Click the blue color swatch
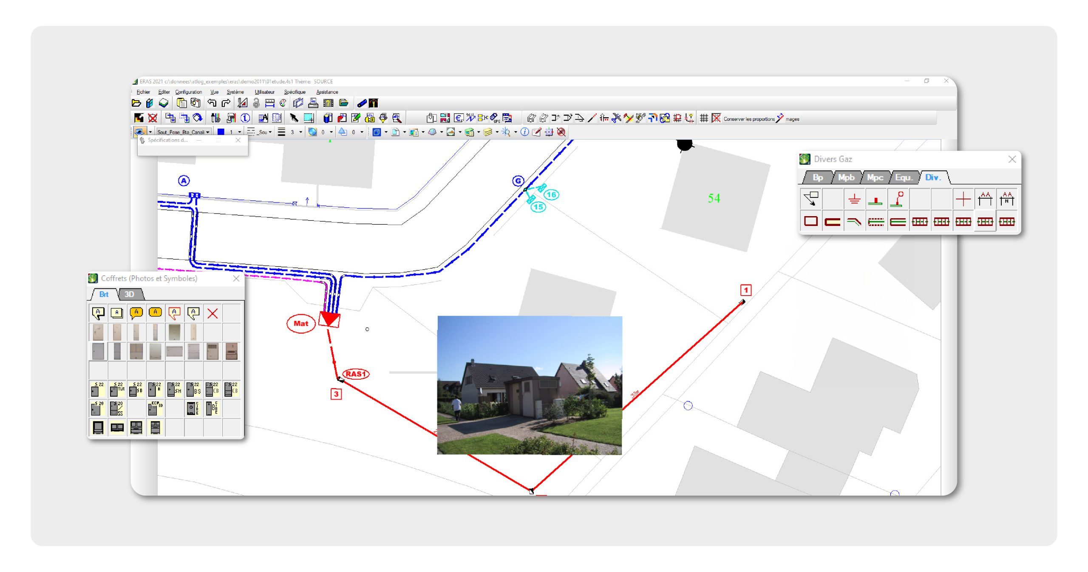The height and width of the screenshot is (572, 1088). pos(221,132)
